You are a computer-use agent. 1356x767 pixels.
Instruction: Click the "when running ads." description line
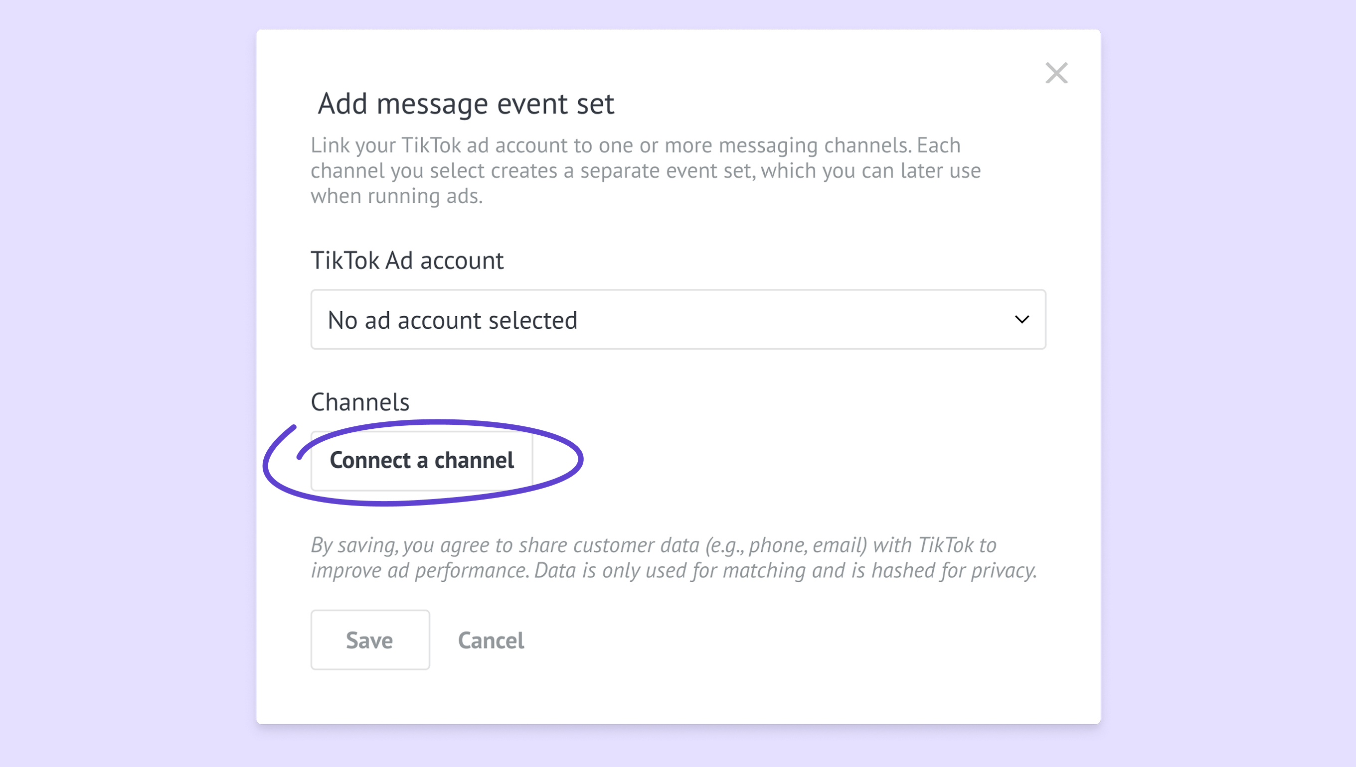pos(396,196)
